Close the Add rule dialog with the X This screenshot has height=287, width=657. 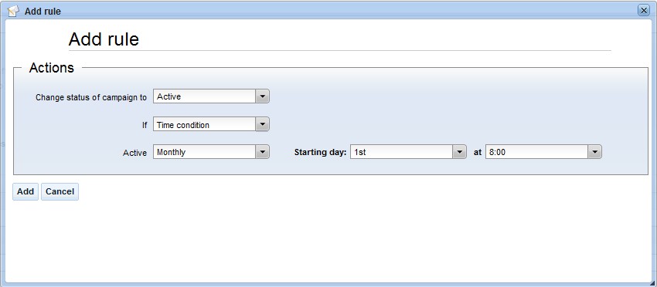point(644,11)
